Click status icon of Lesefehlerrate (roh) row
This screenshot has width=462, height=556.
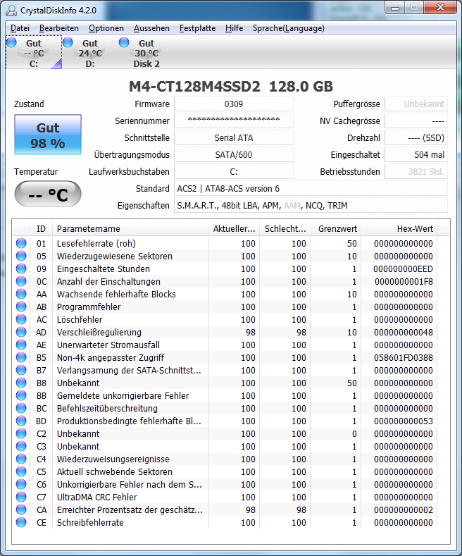pos(21,243)
